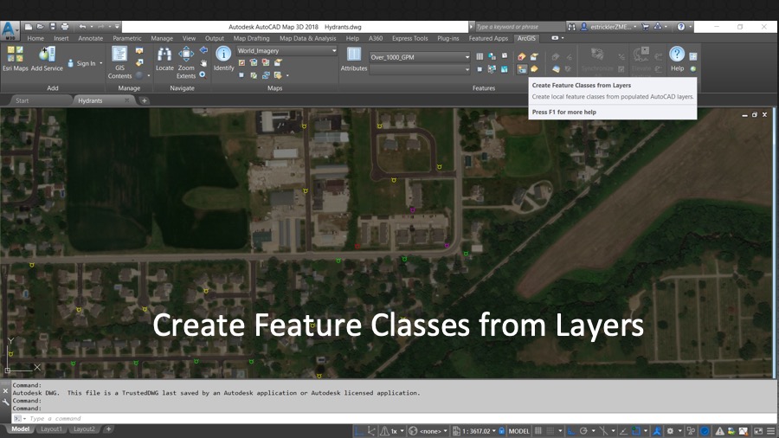Switch to the Layout2 tab

(x=84, y=429)
